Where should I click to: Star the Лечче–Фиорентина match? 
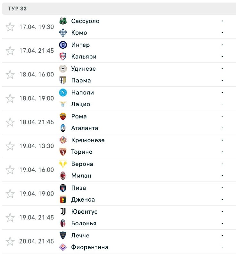pyautogui.click(x=10, y=241)
